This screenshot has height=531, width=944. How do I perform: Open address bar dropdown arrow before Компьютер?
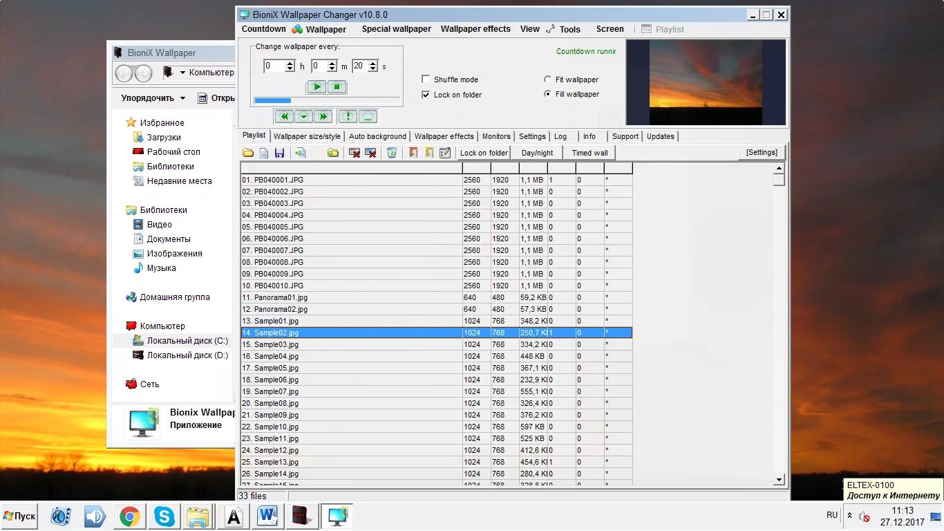183,73
